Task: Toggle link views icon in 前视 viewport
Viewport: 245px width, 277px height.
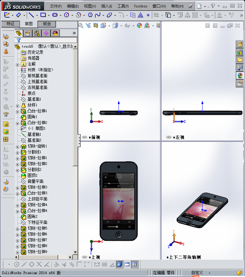Action: click(x=85, y=137)
